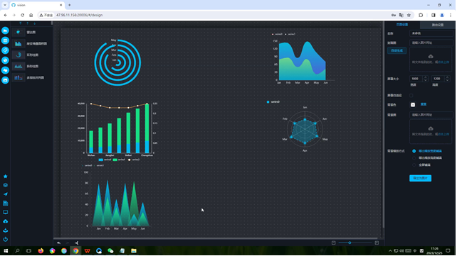Click the down-arrow icon above component list
The height and width of the screenshot is (256, 457).
pyautogui.click(x=34, y=23)
